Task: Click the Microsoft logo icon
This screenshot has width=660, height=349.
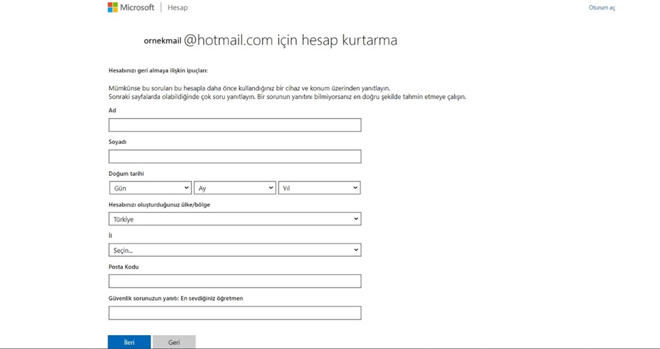Action: (x=112, y=7)
